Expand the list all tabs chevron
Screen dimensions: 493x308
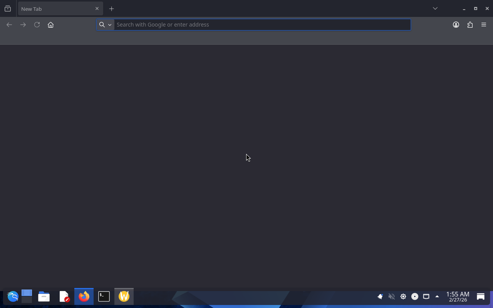(x=435, y=8)
